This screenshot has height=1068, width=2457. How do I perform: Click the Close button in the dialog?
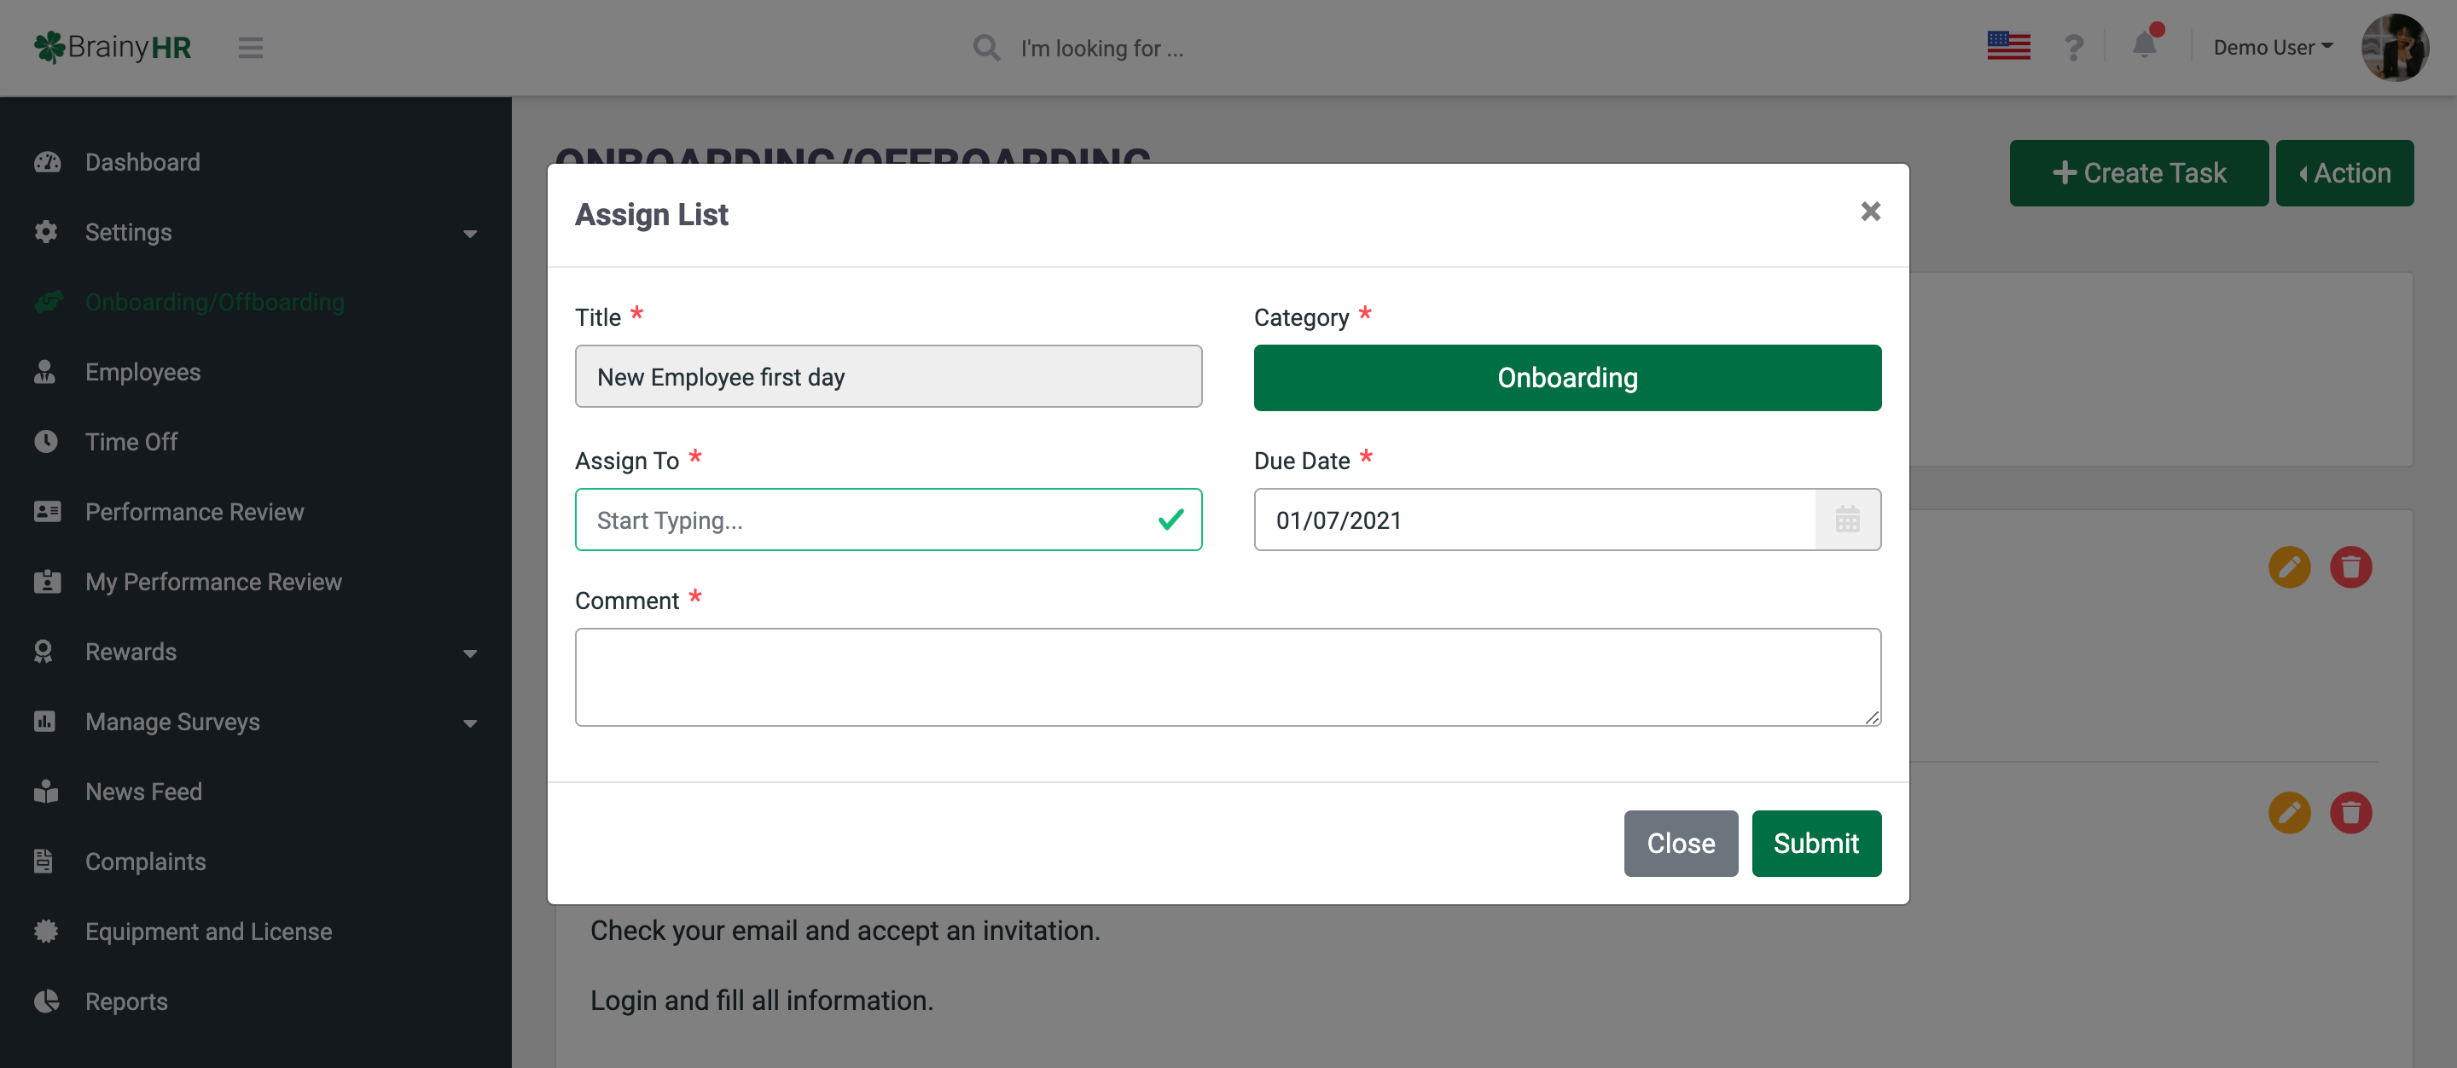pos(1681,844)
